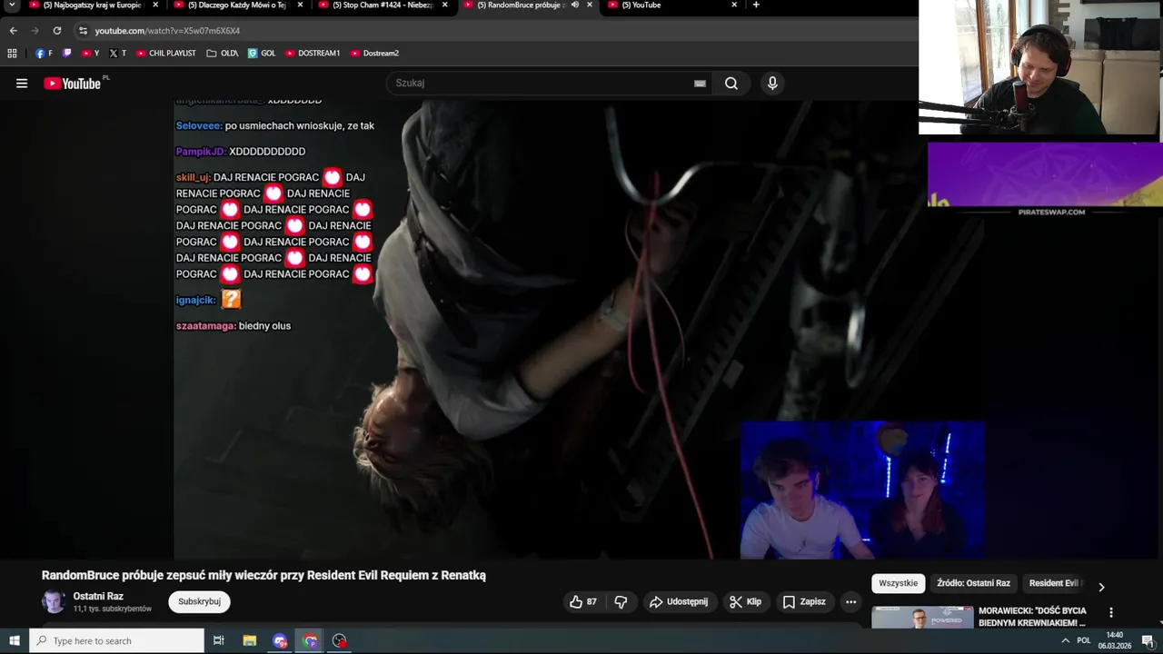Open a new browser tab
Viewport: 1163px width, 654px height.
[756, 5]
